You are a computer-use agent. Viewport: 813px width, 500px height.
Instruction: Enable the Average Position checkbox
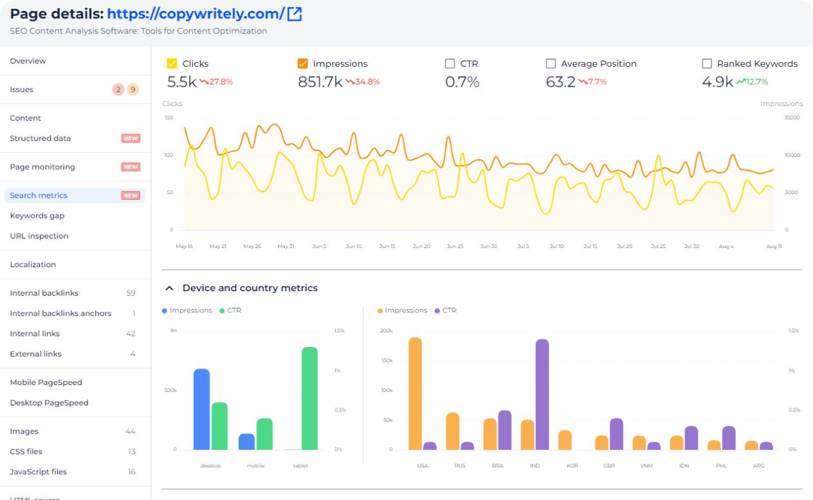[x=551, y=64]
